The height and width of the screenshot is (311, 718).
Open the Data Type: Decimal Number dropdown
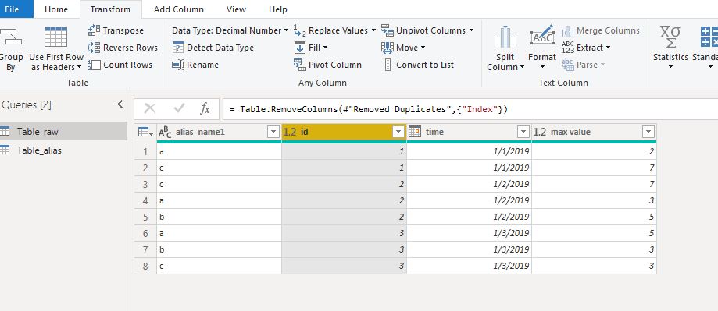click(230, 30)
